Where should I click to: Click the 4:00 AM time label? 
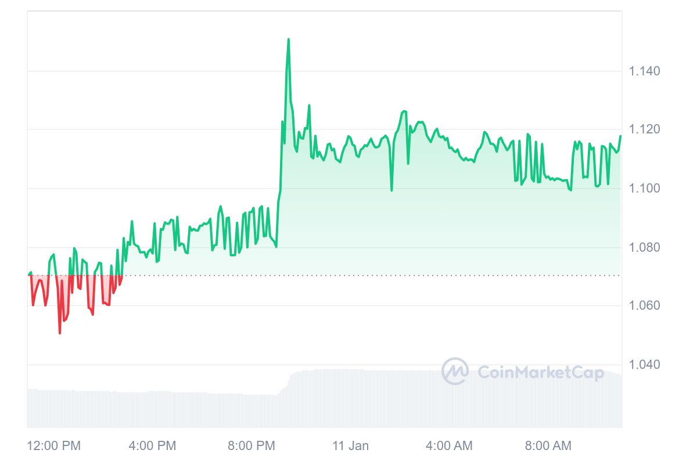click(x=449, y=445)
